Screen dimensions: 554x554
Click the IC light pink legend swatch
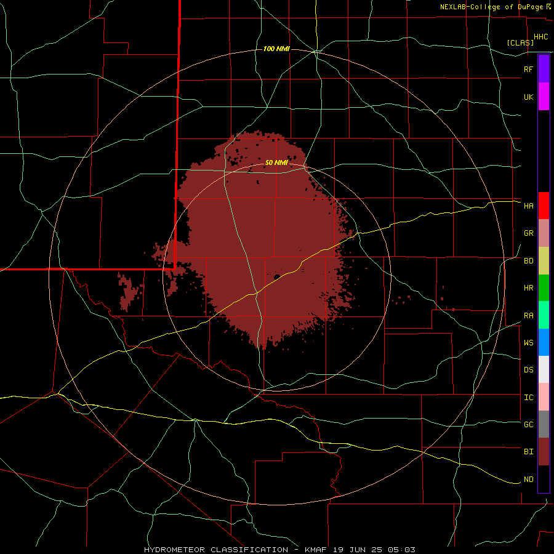point(544,397)
